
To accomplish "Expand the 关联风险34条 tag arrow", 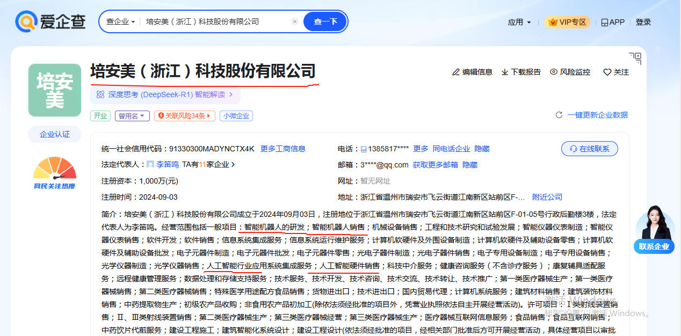I will 210,115.
